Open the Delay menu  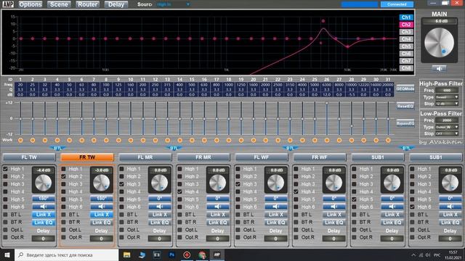[116, 4]
